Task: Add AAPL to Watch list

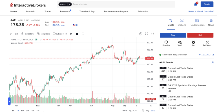Action: (180, 43)
